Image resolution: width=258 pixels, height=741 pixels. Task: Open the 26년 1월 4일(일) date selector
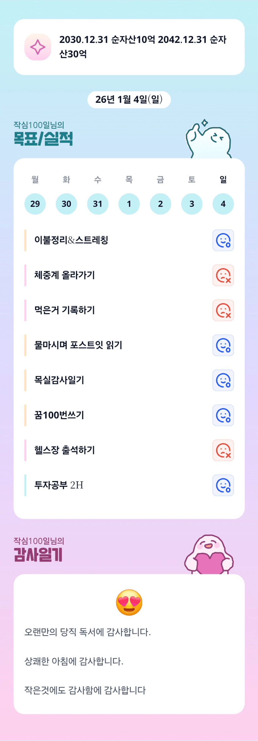pos(129,100)
